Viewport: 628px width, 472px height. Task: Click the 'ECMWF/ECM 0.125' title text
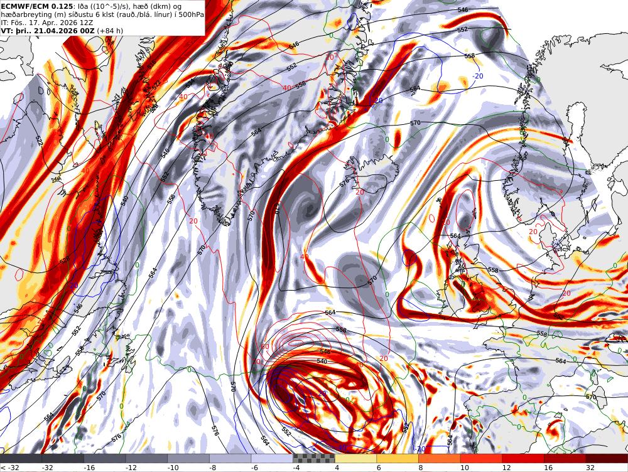point(37,6)
